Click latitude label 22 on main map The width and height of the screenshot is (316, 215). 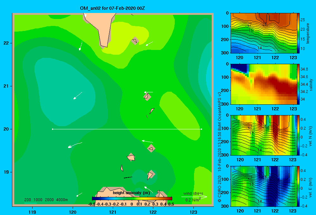coord(6,43)
